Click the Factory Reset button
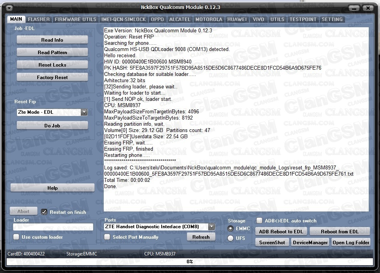Screen dimensions: 380x273 pyautogui.click(x=52, y=77)
